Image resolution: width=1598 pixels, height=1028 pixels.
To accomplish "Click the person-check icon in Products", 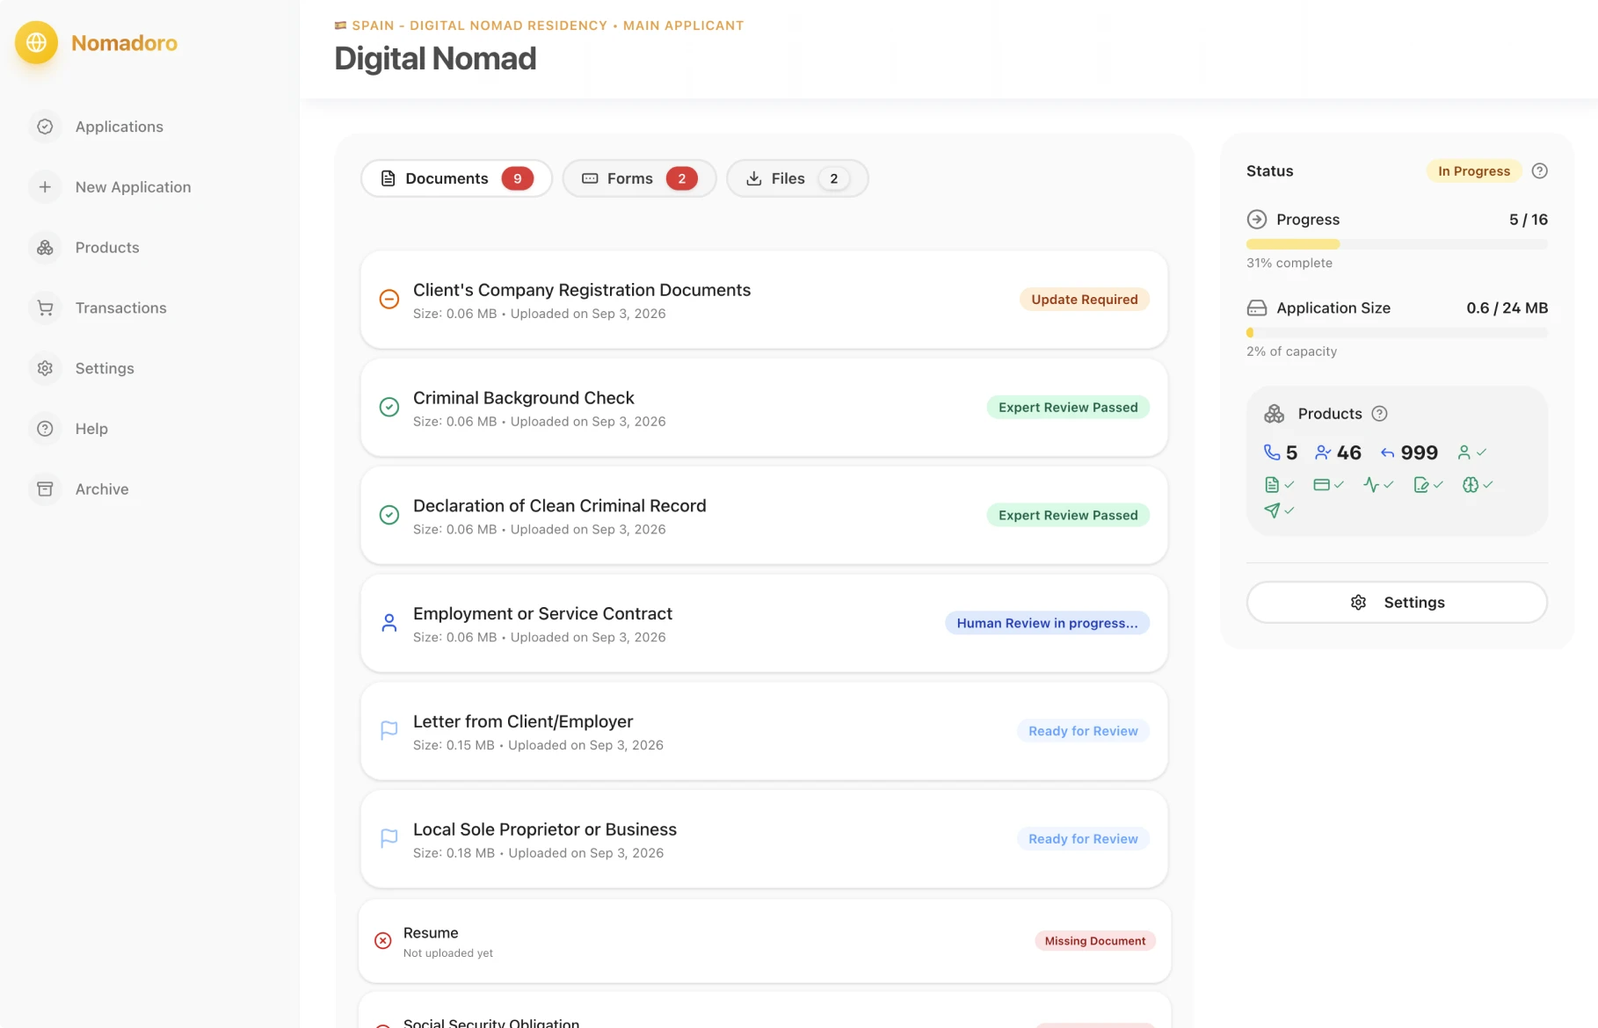I will [1471, 452].
